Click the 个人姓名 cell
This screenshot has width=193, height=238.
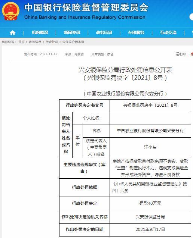click(91, 118)
